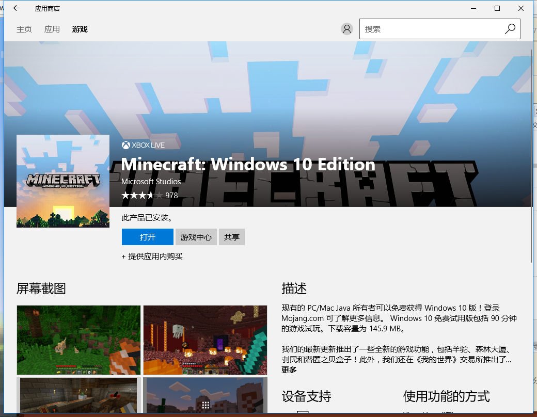
Task: Click the 共享 share button
Action: pos(232,237)
